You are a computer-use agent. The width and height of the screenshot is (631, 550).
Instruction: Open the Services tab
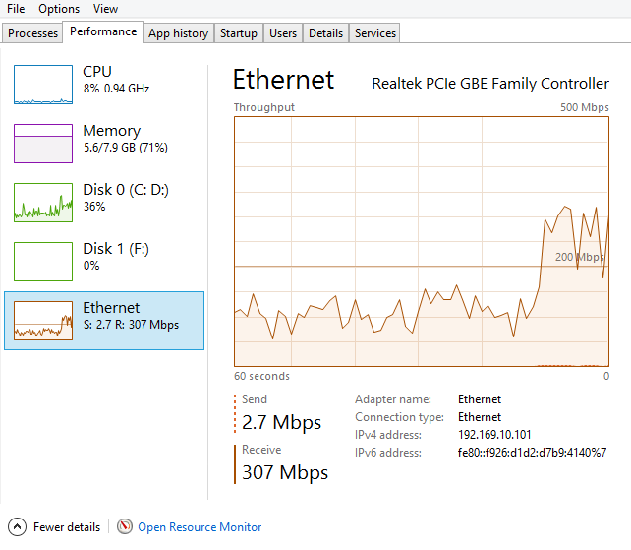pos(375,33)
